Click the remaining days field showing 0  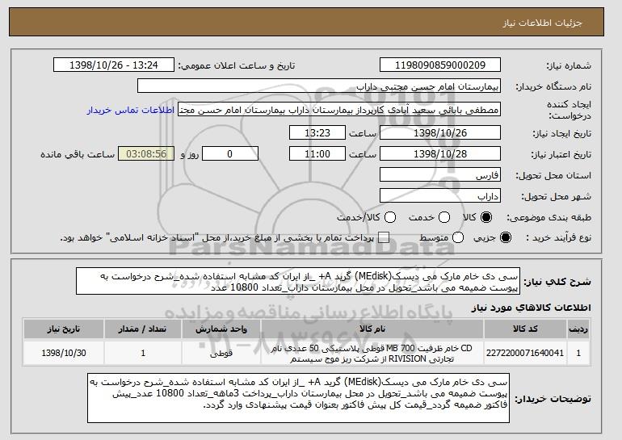pos(230,153)
